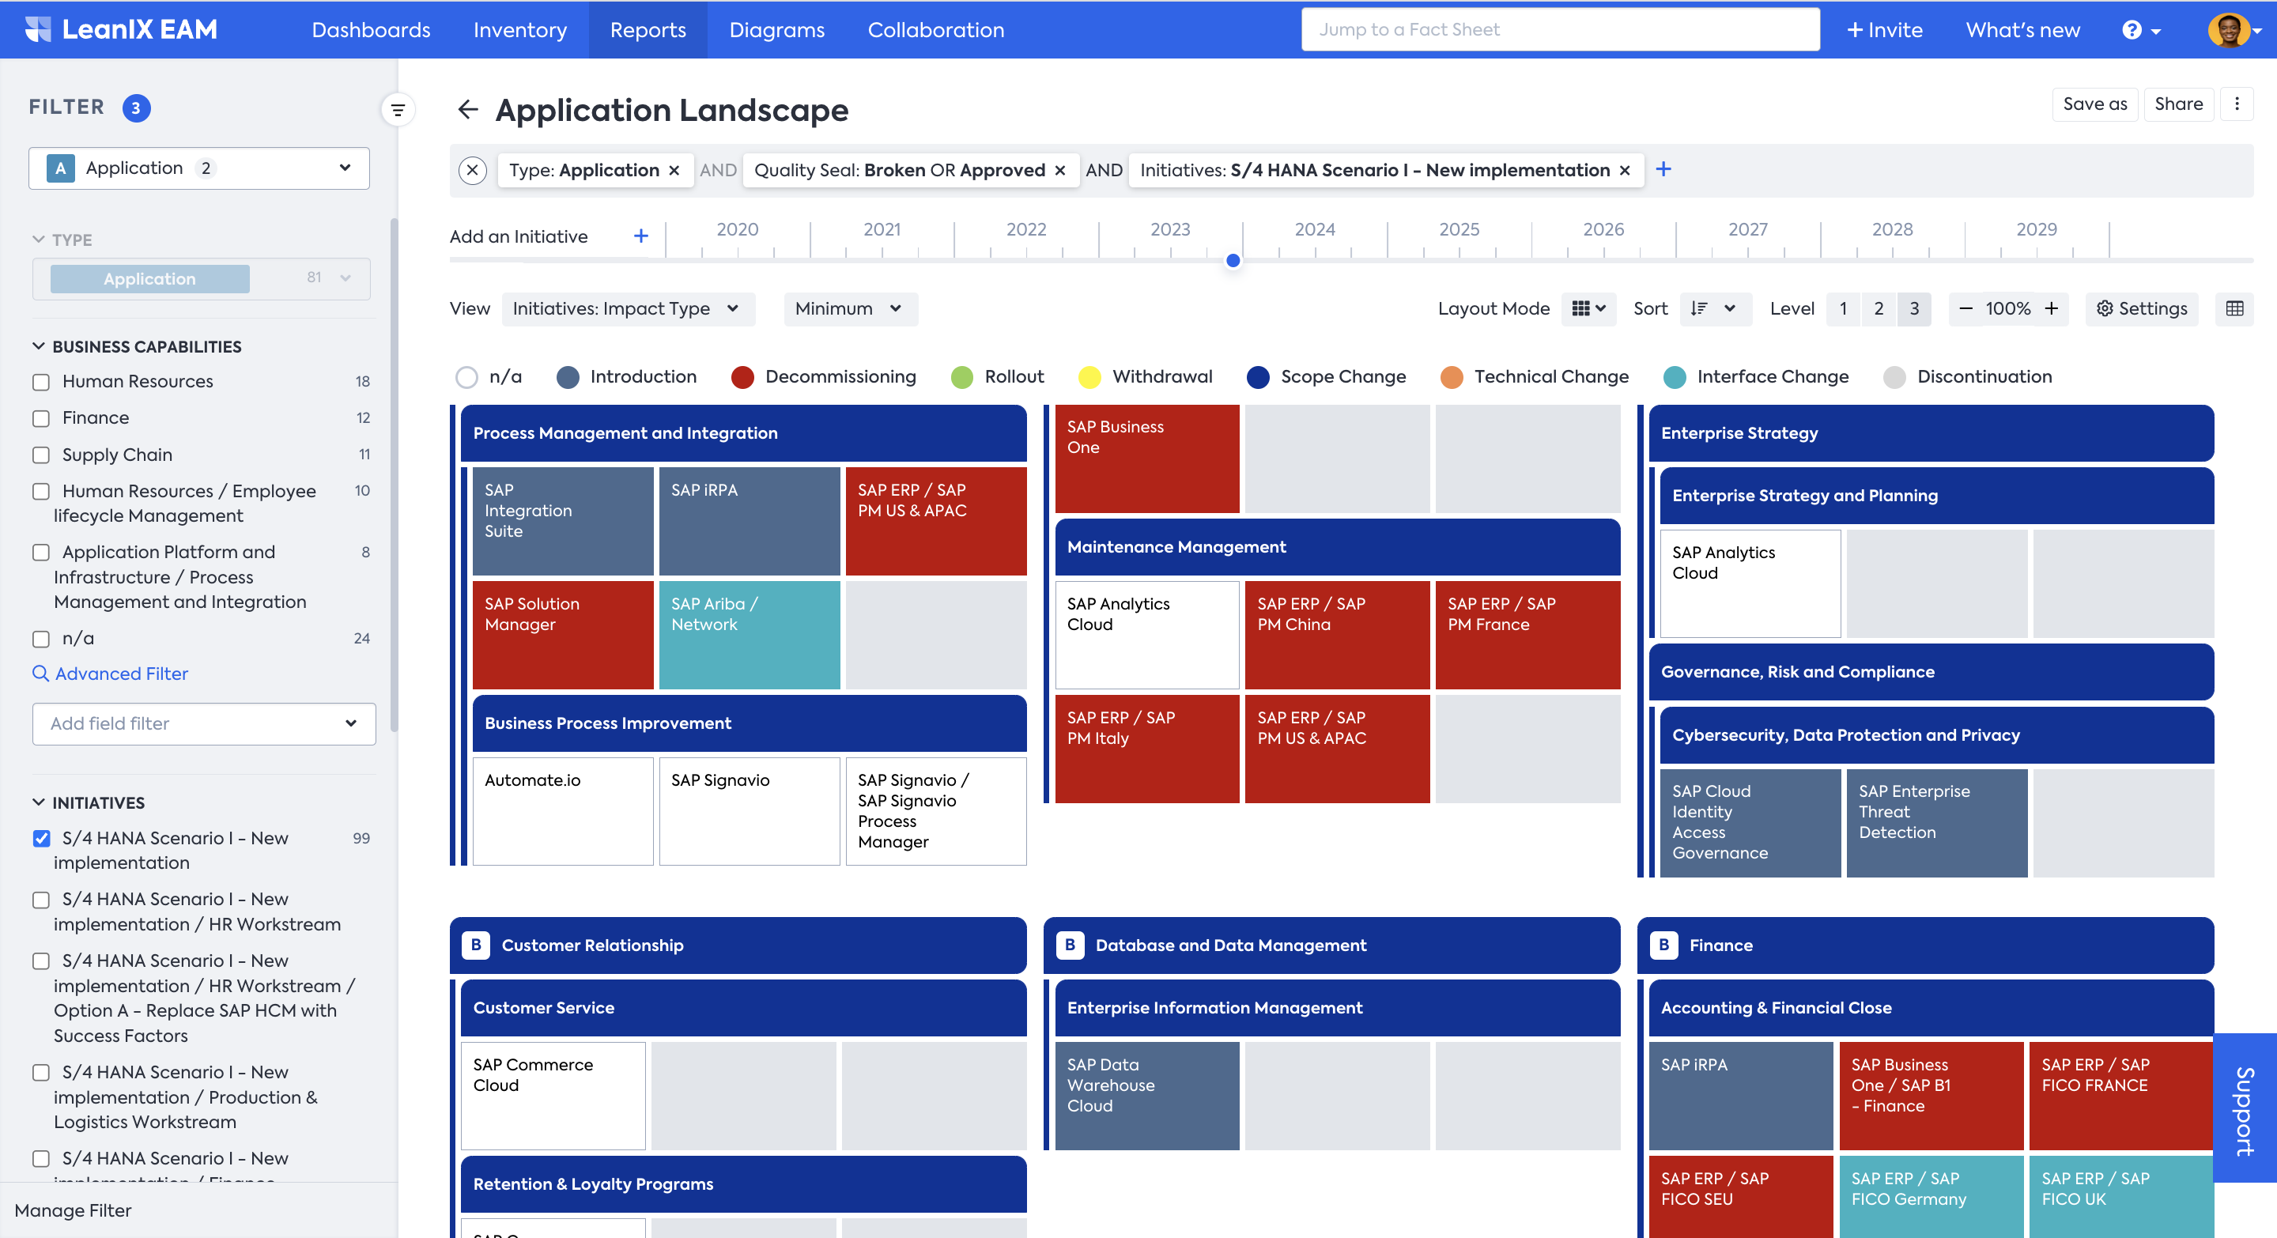
Task: Go to the Dashboards menu
Action: [x=372, y=30]
